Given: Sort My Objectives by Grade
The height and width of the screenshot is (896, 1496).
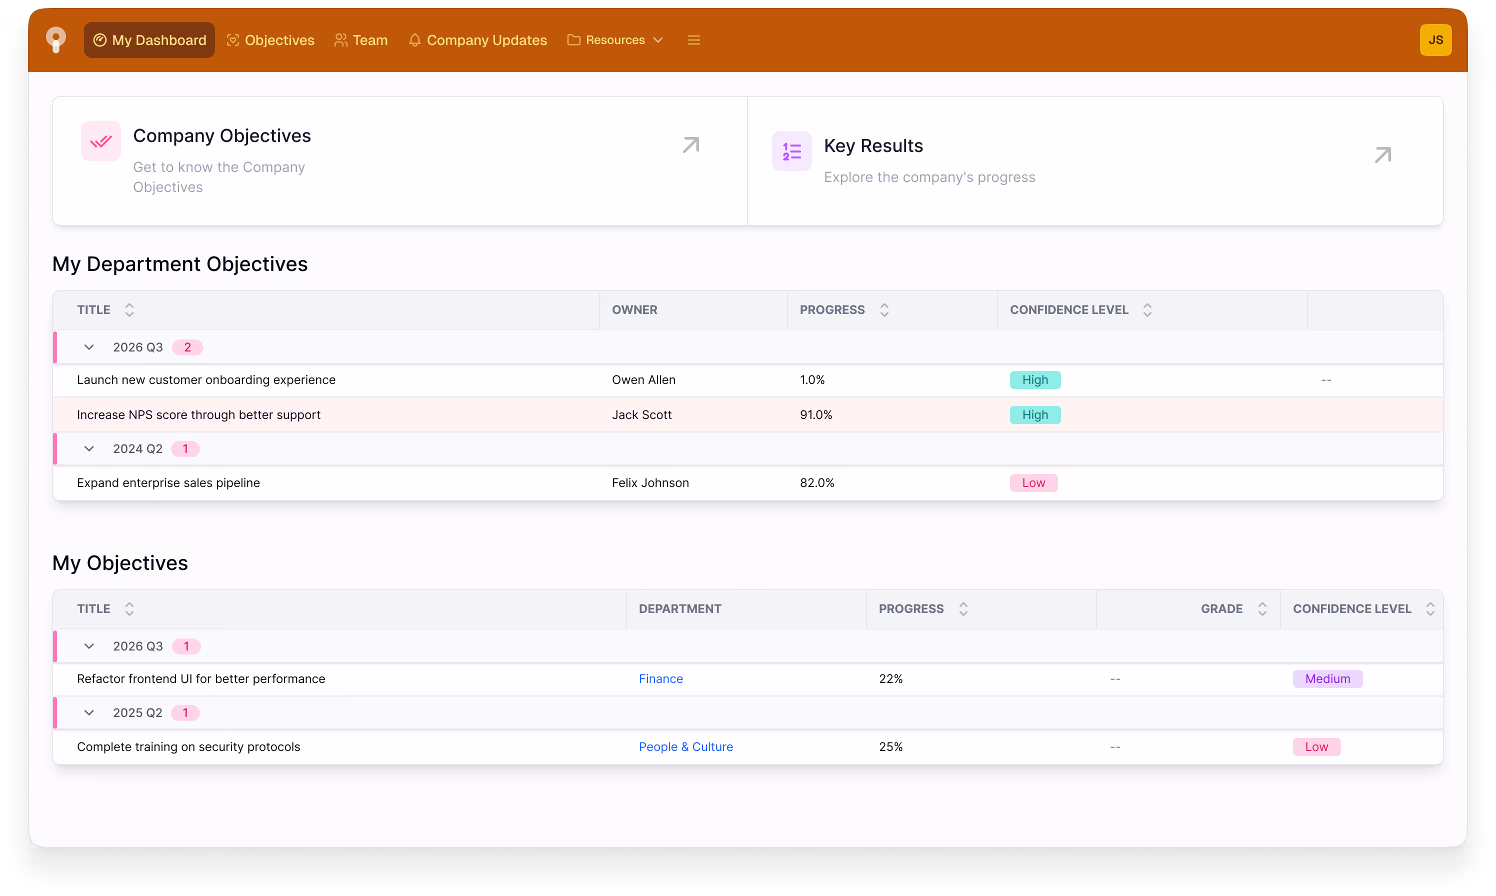Looking at the screenshot, I should pyautogui.click(x=1262, y=608).
